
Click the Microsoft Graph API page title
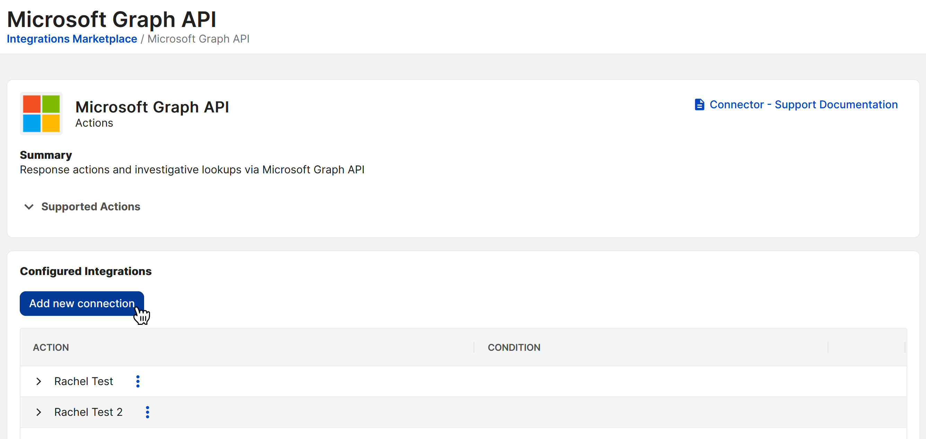point(112,19)
